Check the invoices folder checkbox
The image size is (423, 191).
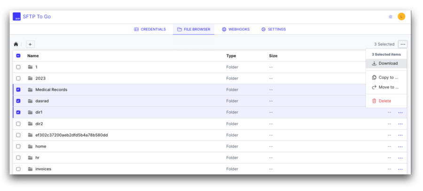(x=18, y=169)
